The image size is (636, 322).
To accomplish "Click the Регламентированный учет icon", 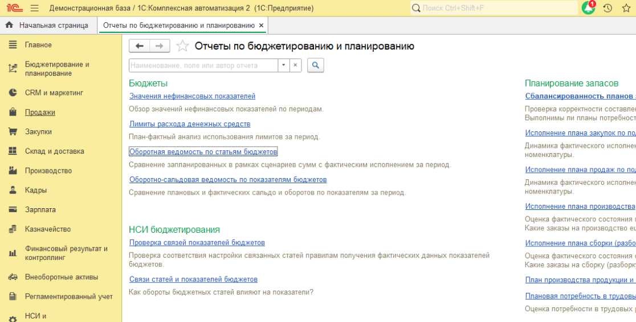I will click(13, 297).
